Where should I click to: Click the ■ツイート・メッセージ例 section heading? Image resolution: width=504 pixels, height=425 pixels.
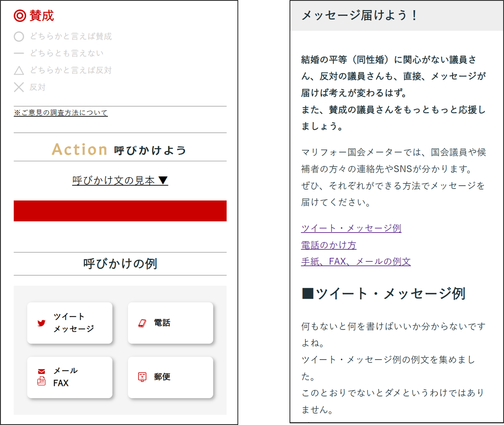(384, 294)
